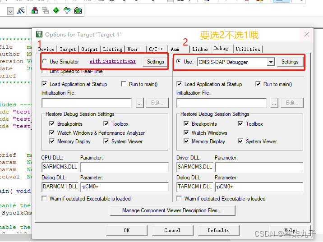Toggle debugger Toolbox checkbox
Image resolution: width=323 pixels, height=242 pixels.
coord(240,123)
